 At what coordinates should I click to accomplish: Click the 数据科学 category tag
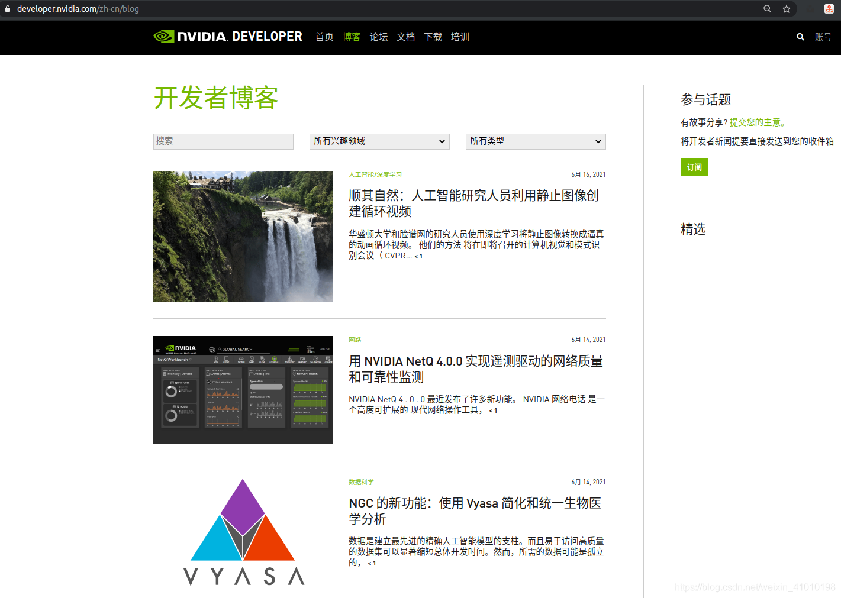[362, 482]
